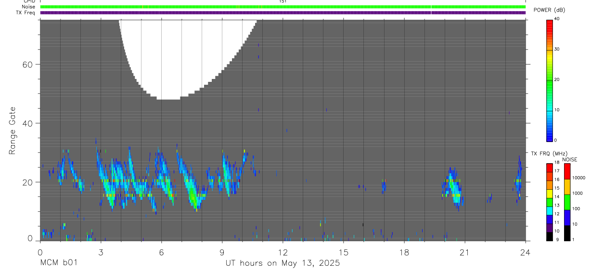Viewport: 591px width, 273px height.
Task: Click the 6 tick on UT hours axis
Action: click(161, 252)
